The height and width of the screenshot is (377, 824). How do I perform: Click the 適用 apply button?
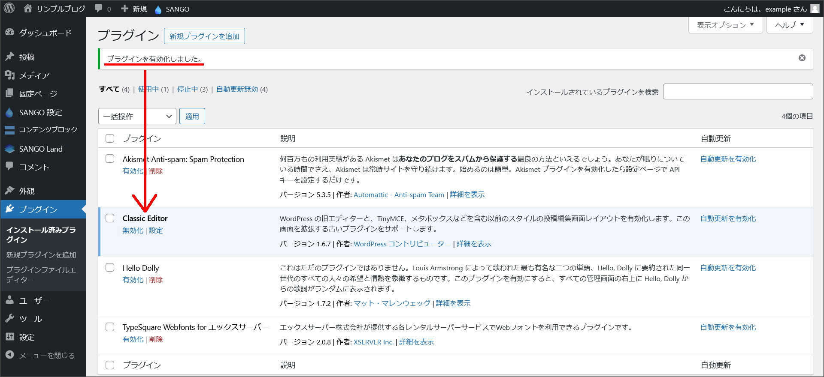(x=192, y=117)
